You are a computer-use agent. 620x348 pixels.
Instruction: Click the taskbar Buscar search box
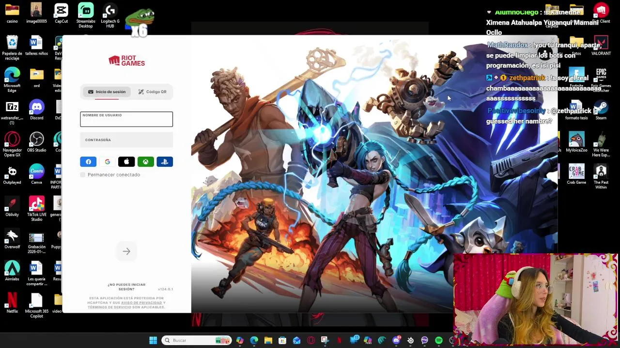coord(196,340)
